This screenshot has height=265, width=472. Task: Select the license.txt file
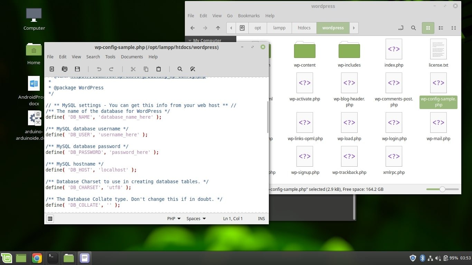tap(438, 53)
